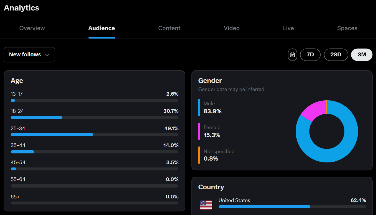Click the 3.5% age value
This screenshot has height=215, width=376.
click(x=172, y=162)
